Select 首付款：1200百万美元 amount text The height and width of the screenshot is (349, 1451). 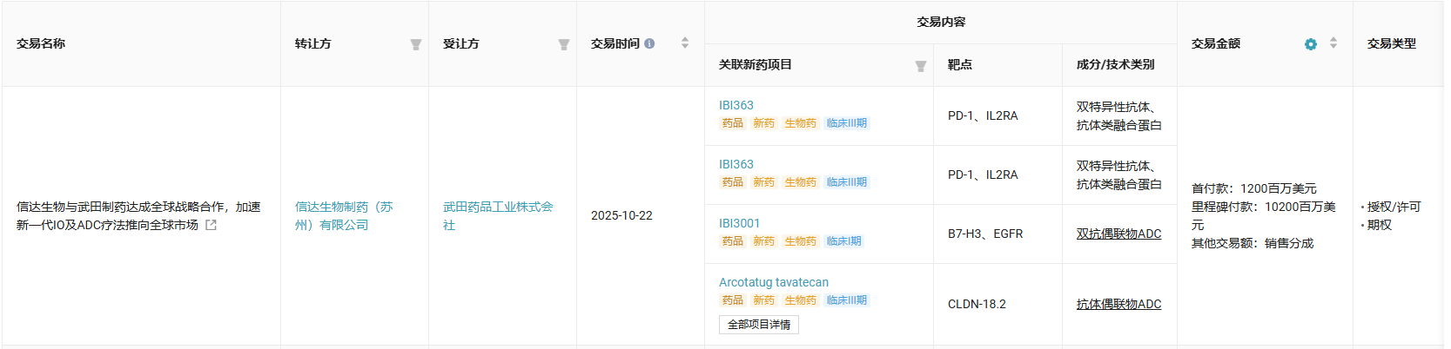[x=1254, y=188]
